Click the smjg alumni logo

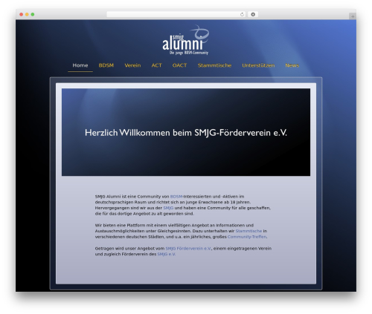[185, 40]
